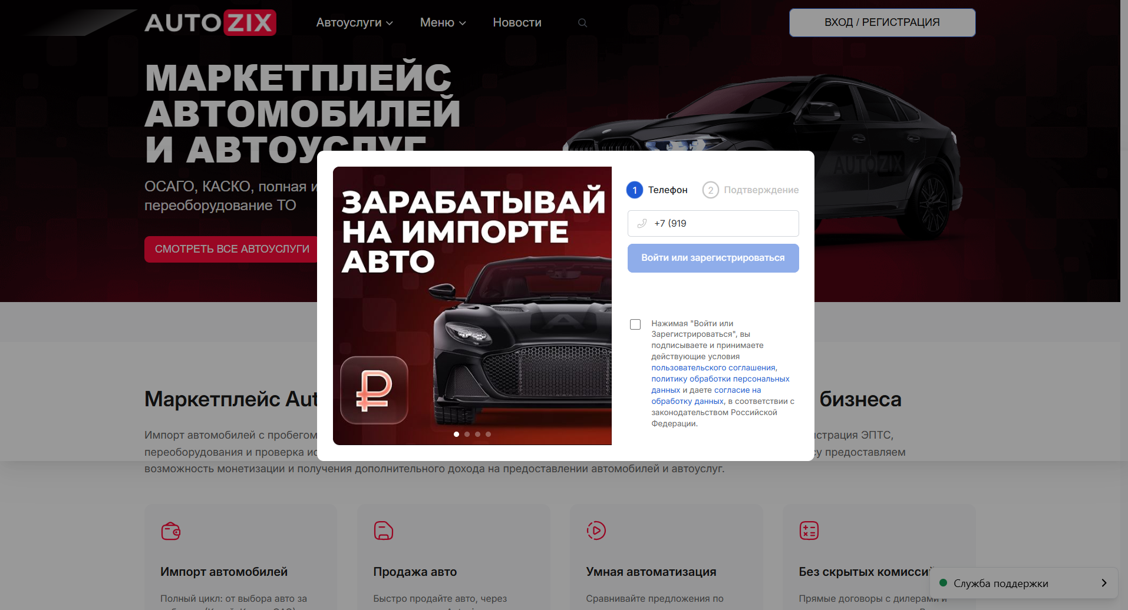Click the ruble icon on the promo banner
Screen dimensions: 1128x610
click(374, 390)
